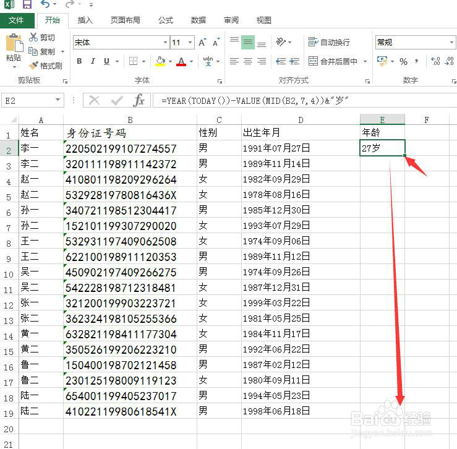The image size is (457, 449).
Task: Apply cell borders icon
Action: click(133, 61)
